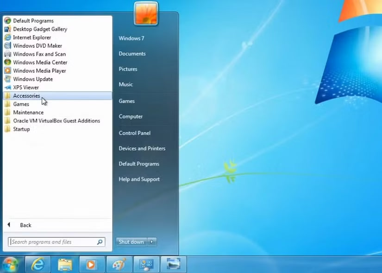Open the Windows 7 user folder
The height and width of the screenshot is (273, 382).
[x=132, y=38]
